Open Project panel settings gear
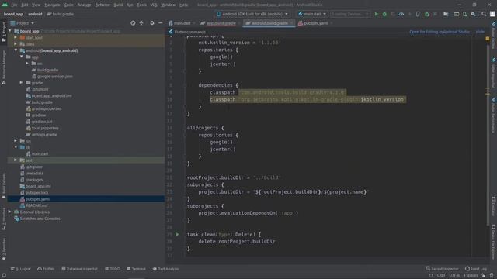This screenshot has width=497, height=279. coord(152,23)
